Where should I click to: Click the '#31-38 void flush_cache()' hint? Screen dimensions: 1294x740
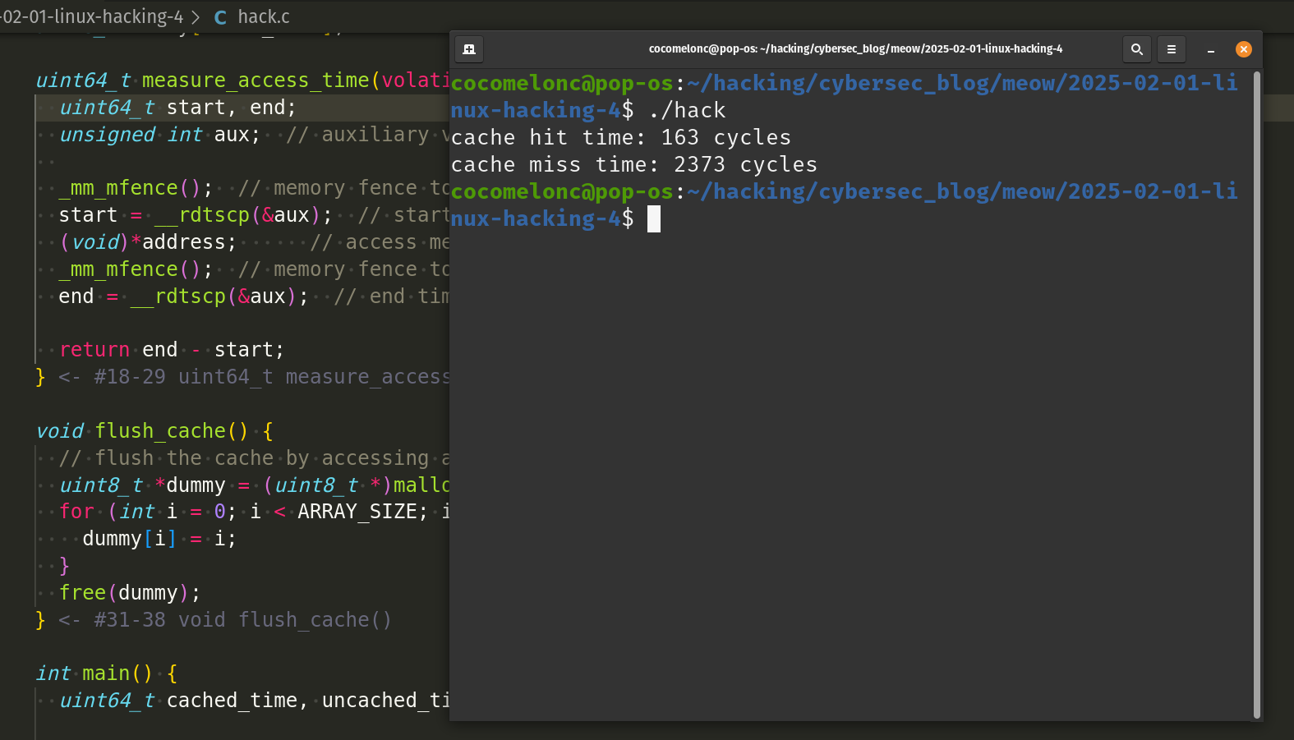242,620
